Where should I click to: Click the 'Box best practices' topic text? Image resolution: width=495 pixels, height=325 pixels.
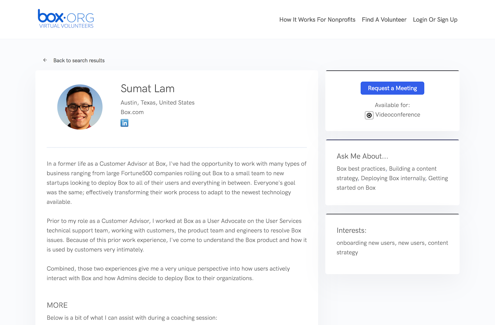(x=361, y=169)
